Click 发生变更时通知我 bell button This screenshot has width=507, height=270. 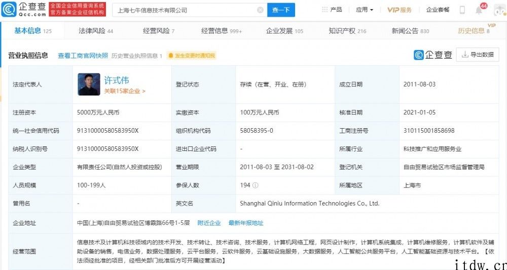(x=191, y=56)
